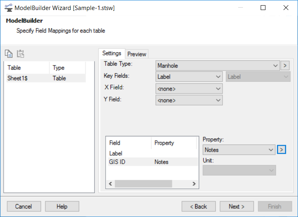Open the Key Fields Label dropdown
This screenshot has width=298, height=217.
[189, 77]
